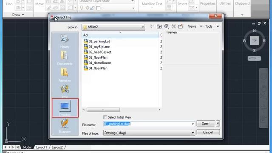Click the Open button
272x153 pixels.
point(206,123)
